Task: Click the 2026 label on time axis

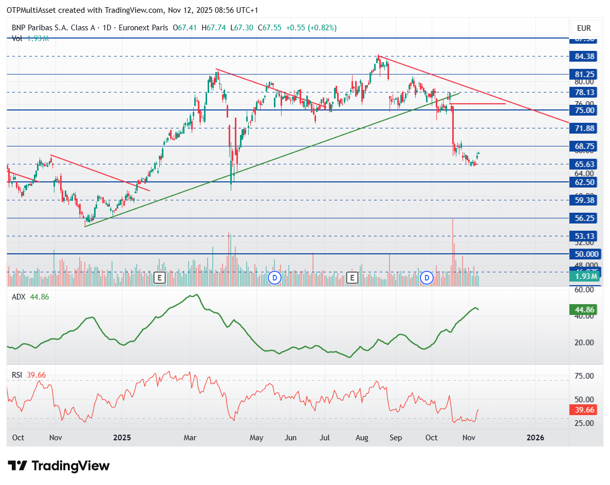Action: pyautogui.click(x=535, y=438)
